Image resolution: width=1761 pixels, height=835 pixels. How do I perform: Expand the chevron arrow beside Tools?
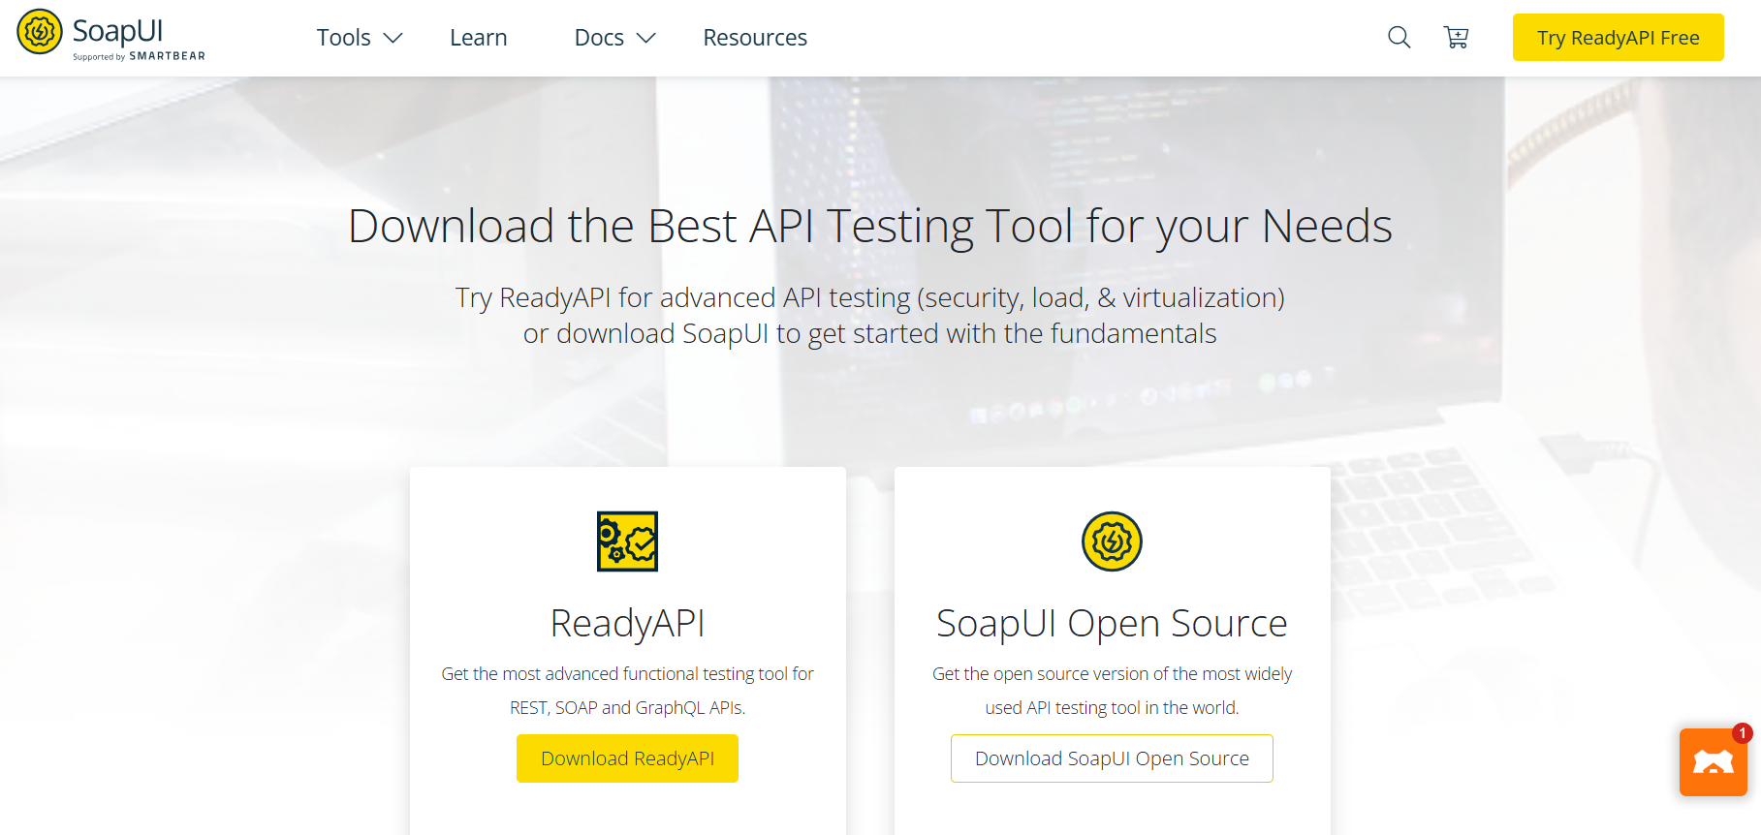pyautogui.click(x=393, y=38)
